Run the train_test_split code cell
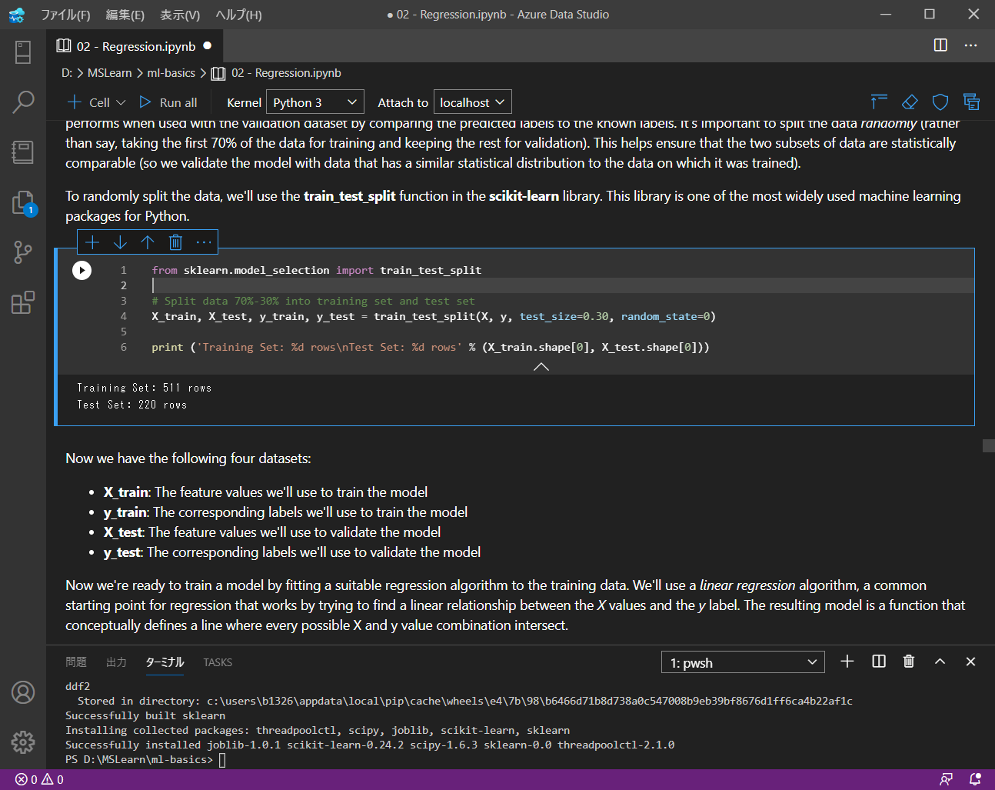Viewport: 995px width, 790px height. [82, 270]
